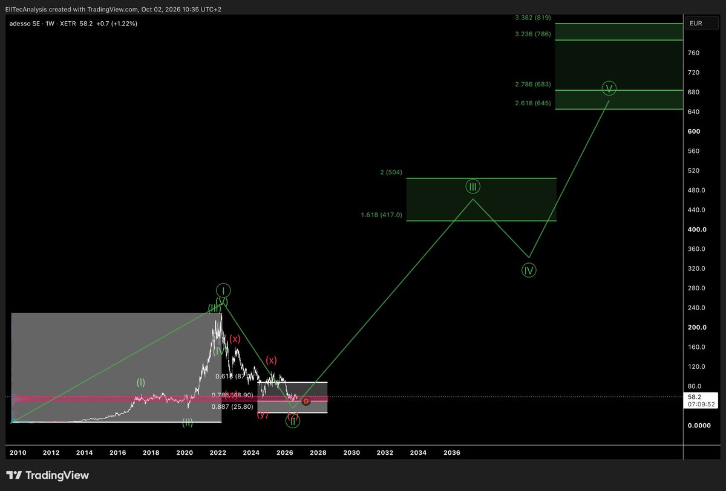The width and height of the screenshot is (726, 491).
Task: Click the 2016 label on time axis
Action: point(117,452)
